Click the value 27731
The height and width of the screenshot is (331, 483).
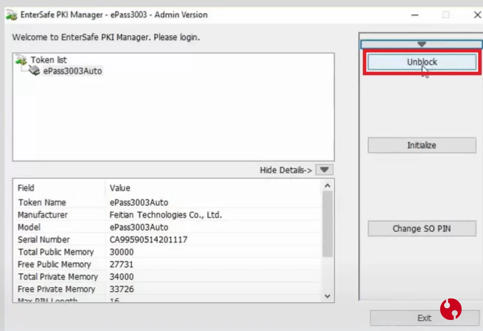(121, 264)
